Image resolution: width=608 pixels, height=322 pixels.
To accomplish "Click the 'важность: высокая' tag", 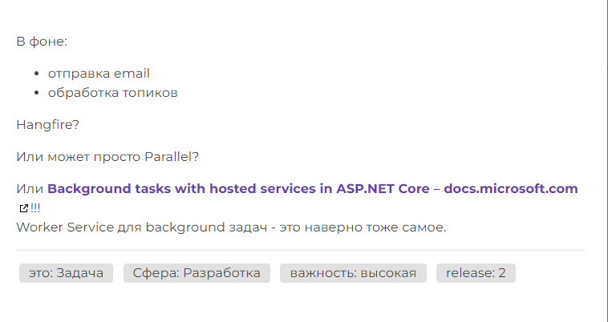I will coord(353,273).
